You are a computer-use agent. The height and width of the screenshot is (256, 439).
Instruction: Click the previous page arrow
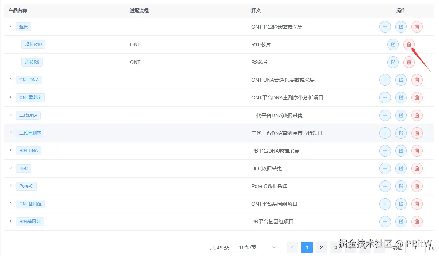pos(293,247)
